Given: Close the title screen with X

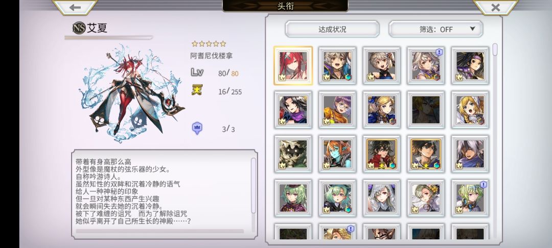Looking at the screenshot, I should (495, 7).
